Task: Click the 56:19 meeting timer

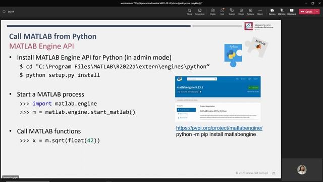Action: 11,12
